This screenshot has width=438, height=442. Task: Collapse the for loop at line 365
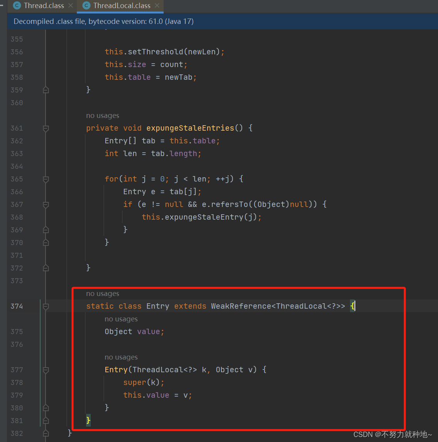pos(46,179)
